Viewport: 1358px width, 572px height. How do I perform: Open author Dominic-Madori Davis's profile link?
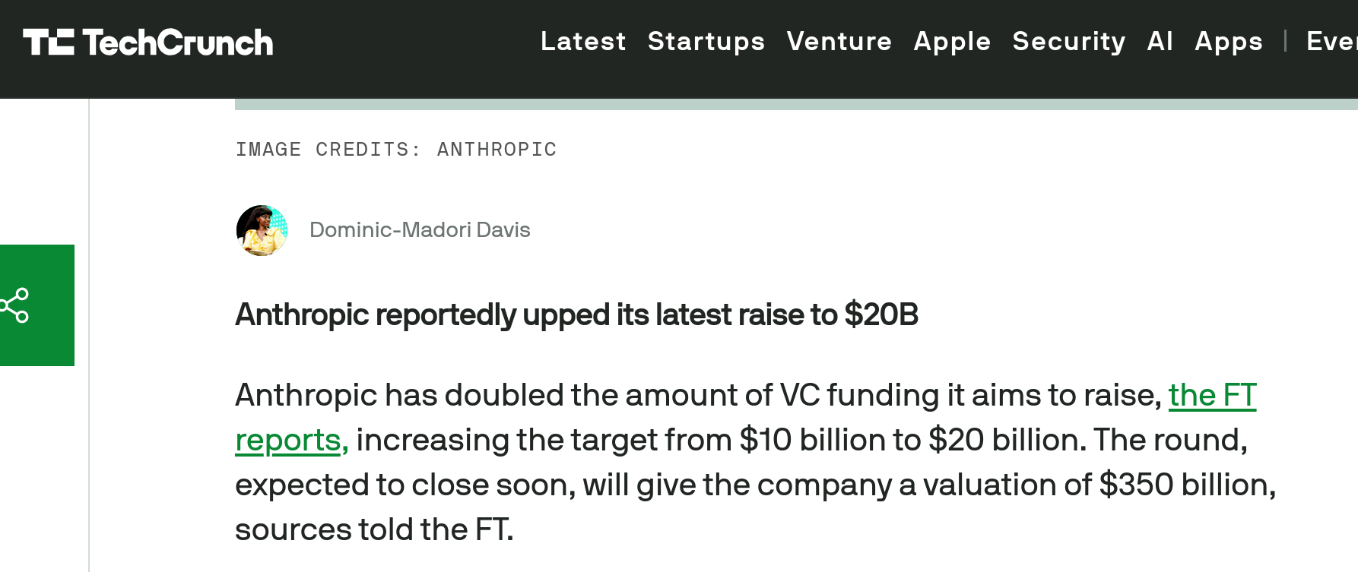[x=420, y=230]
